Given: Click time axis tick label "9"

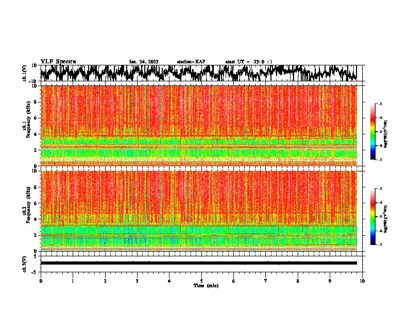Looking at the screenshot, I should (x=330, y=281).
